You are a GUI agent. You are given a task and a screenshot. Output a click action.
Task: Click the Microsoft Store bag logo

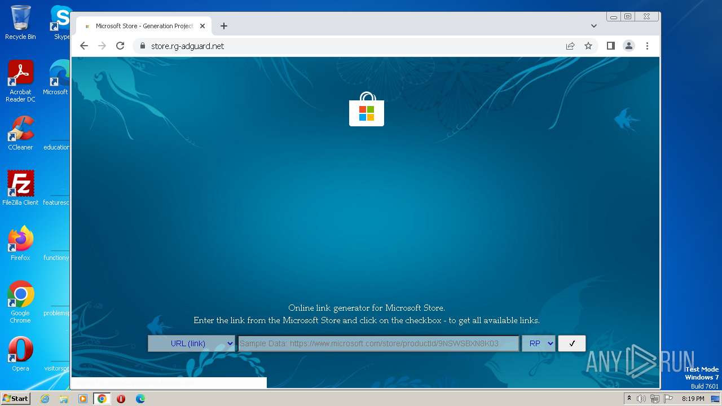(x=367, y=109)
